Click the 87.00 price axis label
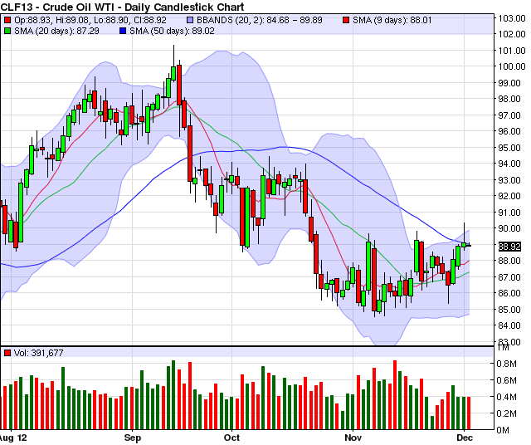The width and height of the screenshot is (531, 445). tap(509, 277)
